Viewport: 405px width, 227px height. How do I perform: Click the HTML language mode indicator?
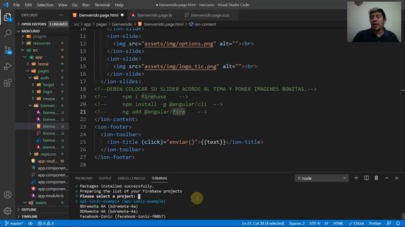click(x=338, y=223)
